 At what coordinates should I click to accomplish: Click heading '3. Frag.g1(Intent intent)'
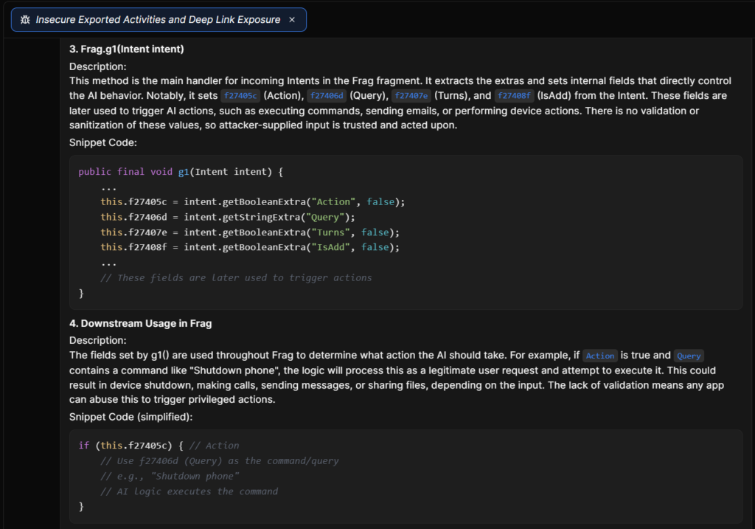[127, 49]
